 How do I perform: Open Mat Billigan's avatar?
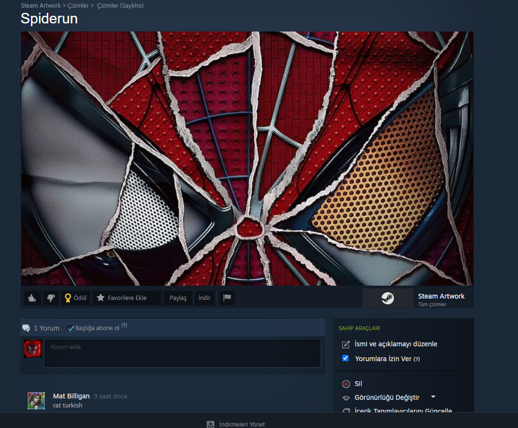[x=36, y=401]
